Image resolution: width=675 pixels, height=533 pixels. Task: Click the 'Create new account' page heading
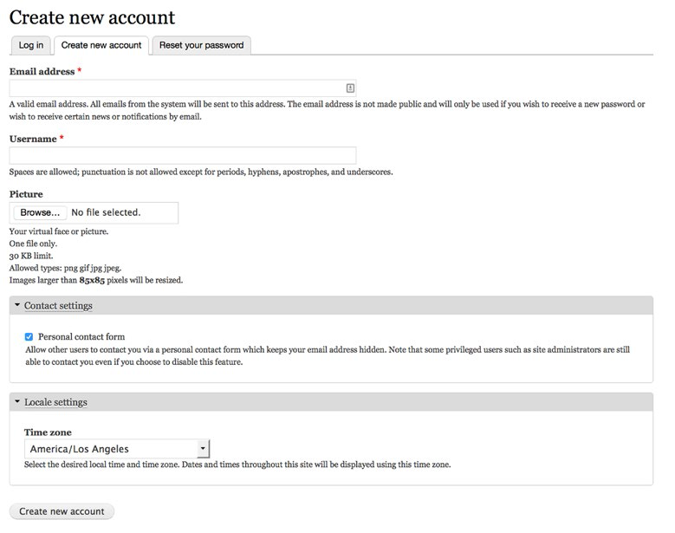click(x=92, y=17)
